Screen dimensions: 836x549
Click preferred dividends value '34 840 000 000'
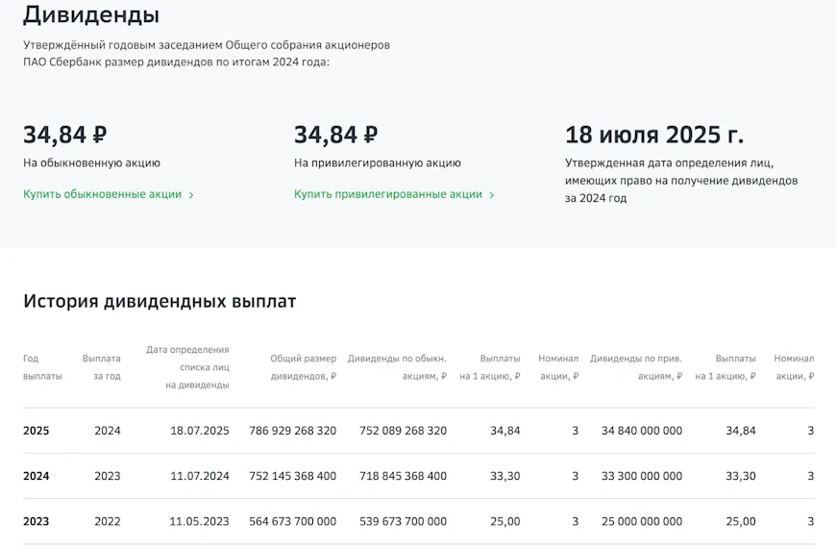[x=642, y=431]
